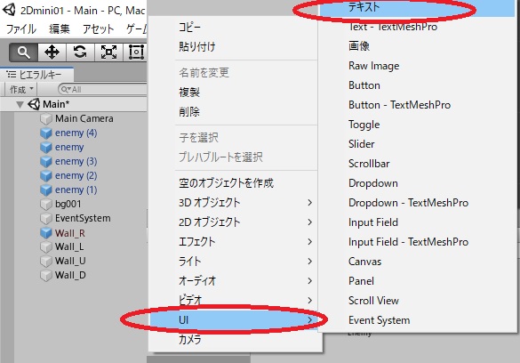Select Wall_R in the hierarchy
This screenshot has width=520, height=363.
(70, 233)
